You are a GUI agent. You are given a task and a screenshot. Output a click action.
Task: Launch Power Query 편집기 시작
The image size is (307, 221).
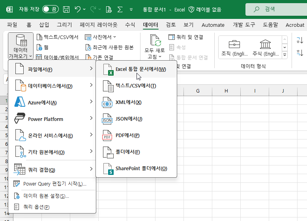(x=52, y=184)
